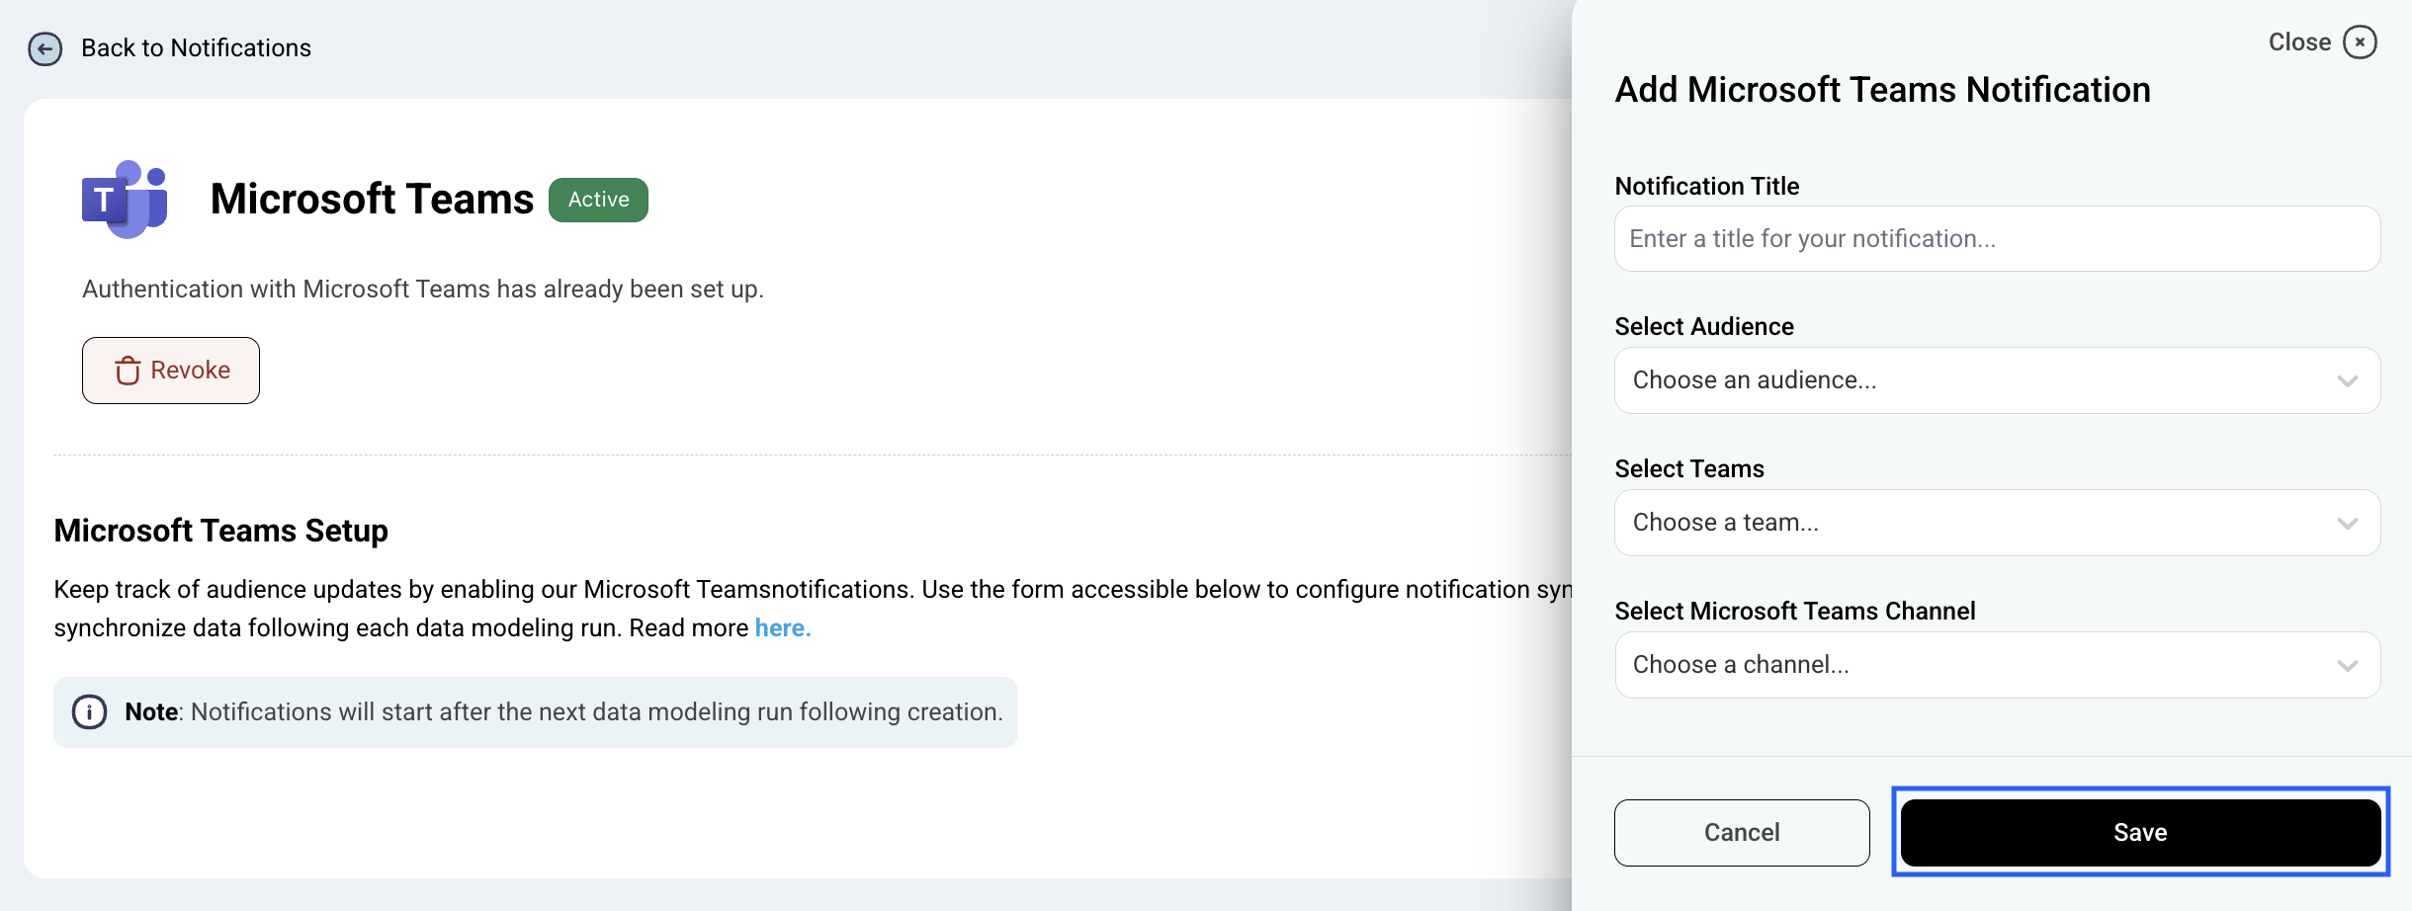Click the Add Microsoft Teams Notification heading
The width and height of the screenshot is (2412, 911).
[x=1882, y=90]
